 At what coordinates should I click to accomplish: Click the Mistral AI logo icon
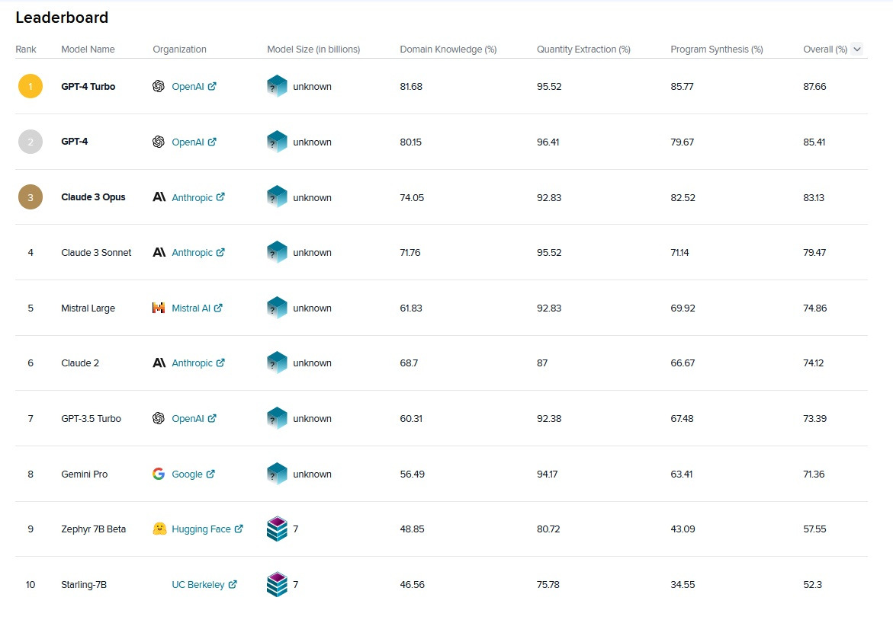click(159, 308)
